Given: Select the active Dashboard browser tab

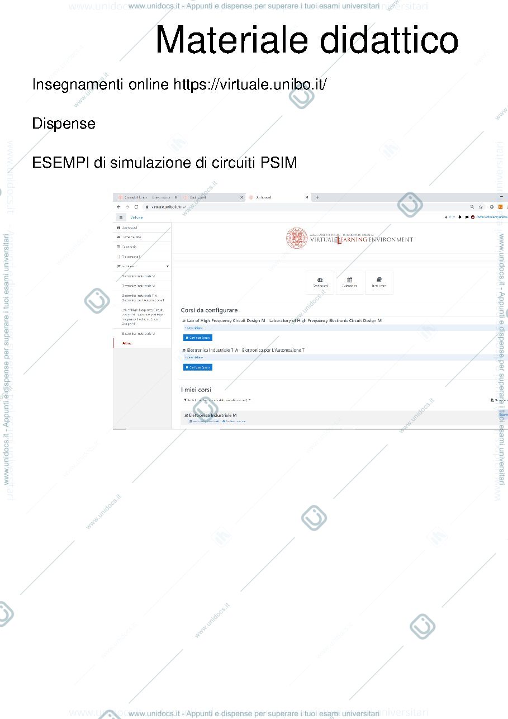Looking at the screenshot, I should click(x=278, y=197).
